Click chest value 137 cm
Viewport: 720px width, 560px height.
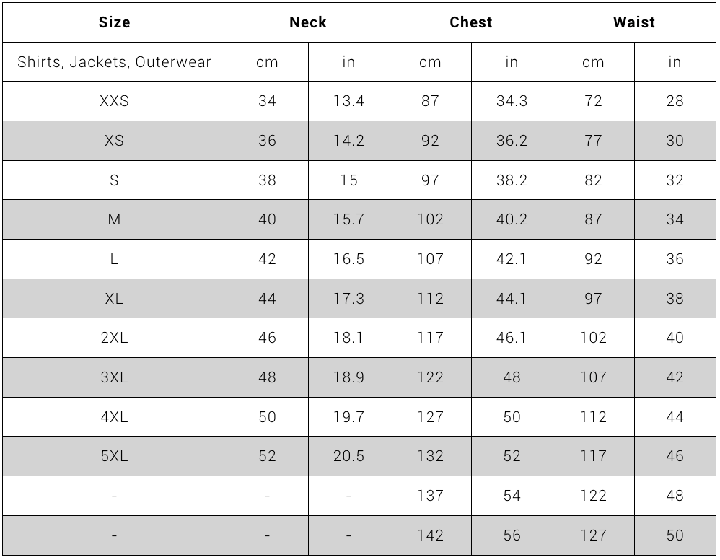pos(430,496)
